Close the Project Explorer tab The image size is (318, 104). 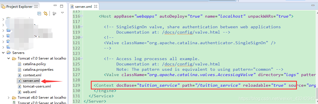click(x=36, y=6)
